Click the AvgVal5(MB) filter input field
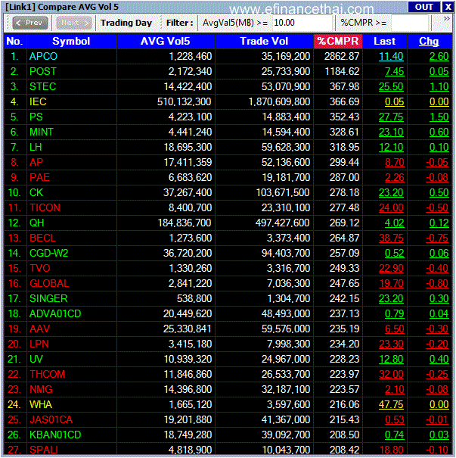This screenshot has width=456, height=458. [302, 23]
